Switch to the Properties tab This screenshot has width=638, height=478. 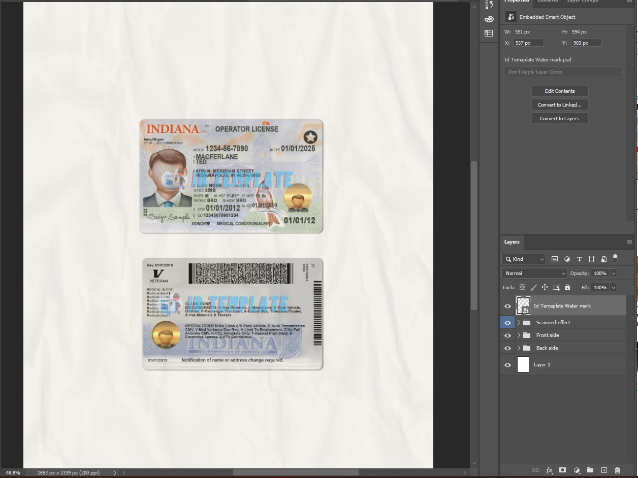point(517,2)
